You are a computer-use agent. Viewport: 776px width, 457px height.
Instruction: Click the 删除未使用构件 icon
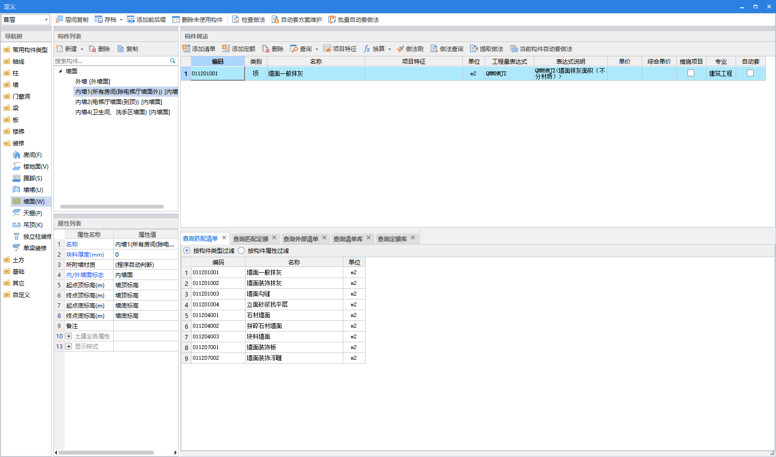click(176, 19)
